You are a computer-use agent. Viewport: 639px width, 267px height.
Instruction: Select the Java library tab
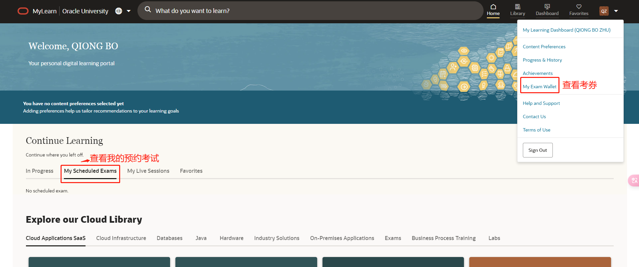point(201,238)
